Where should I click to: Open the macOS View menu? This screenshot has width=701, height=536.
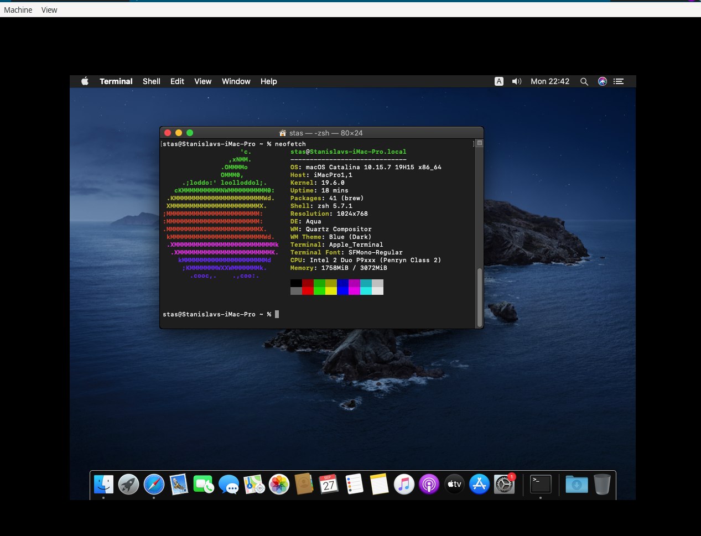point(203,81)
